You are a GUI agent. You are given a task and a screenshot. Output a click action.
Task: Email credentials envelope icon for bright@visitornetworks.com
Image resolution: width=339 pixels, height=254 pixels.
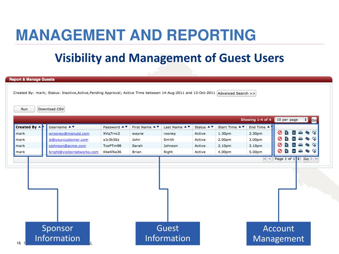[x=308, y=151]
